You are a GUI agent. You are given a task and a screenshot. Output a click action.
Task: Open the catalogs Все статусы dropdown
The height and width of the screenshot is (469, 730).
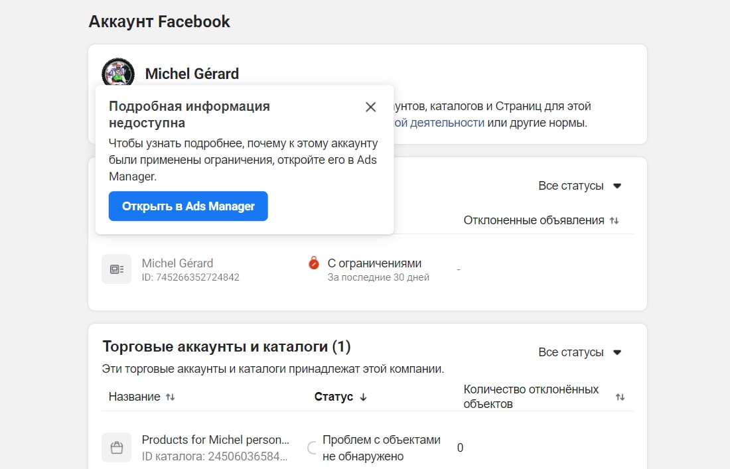point(579,352)
